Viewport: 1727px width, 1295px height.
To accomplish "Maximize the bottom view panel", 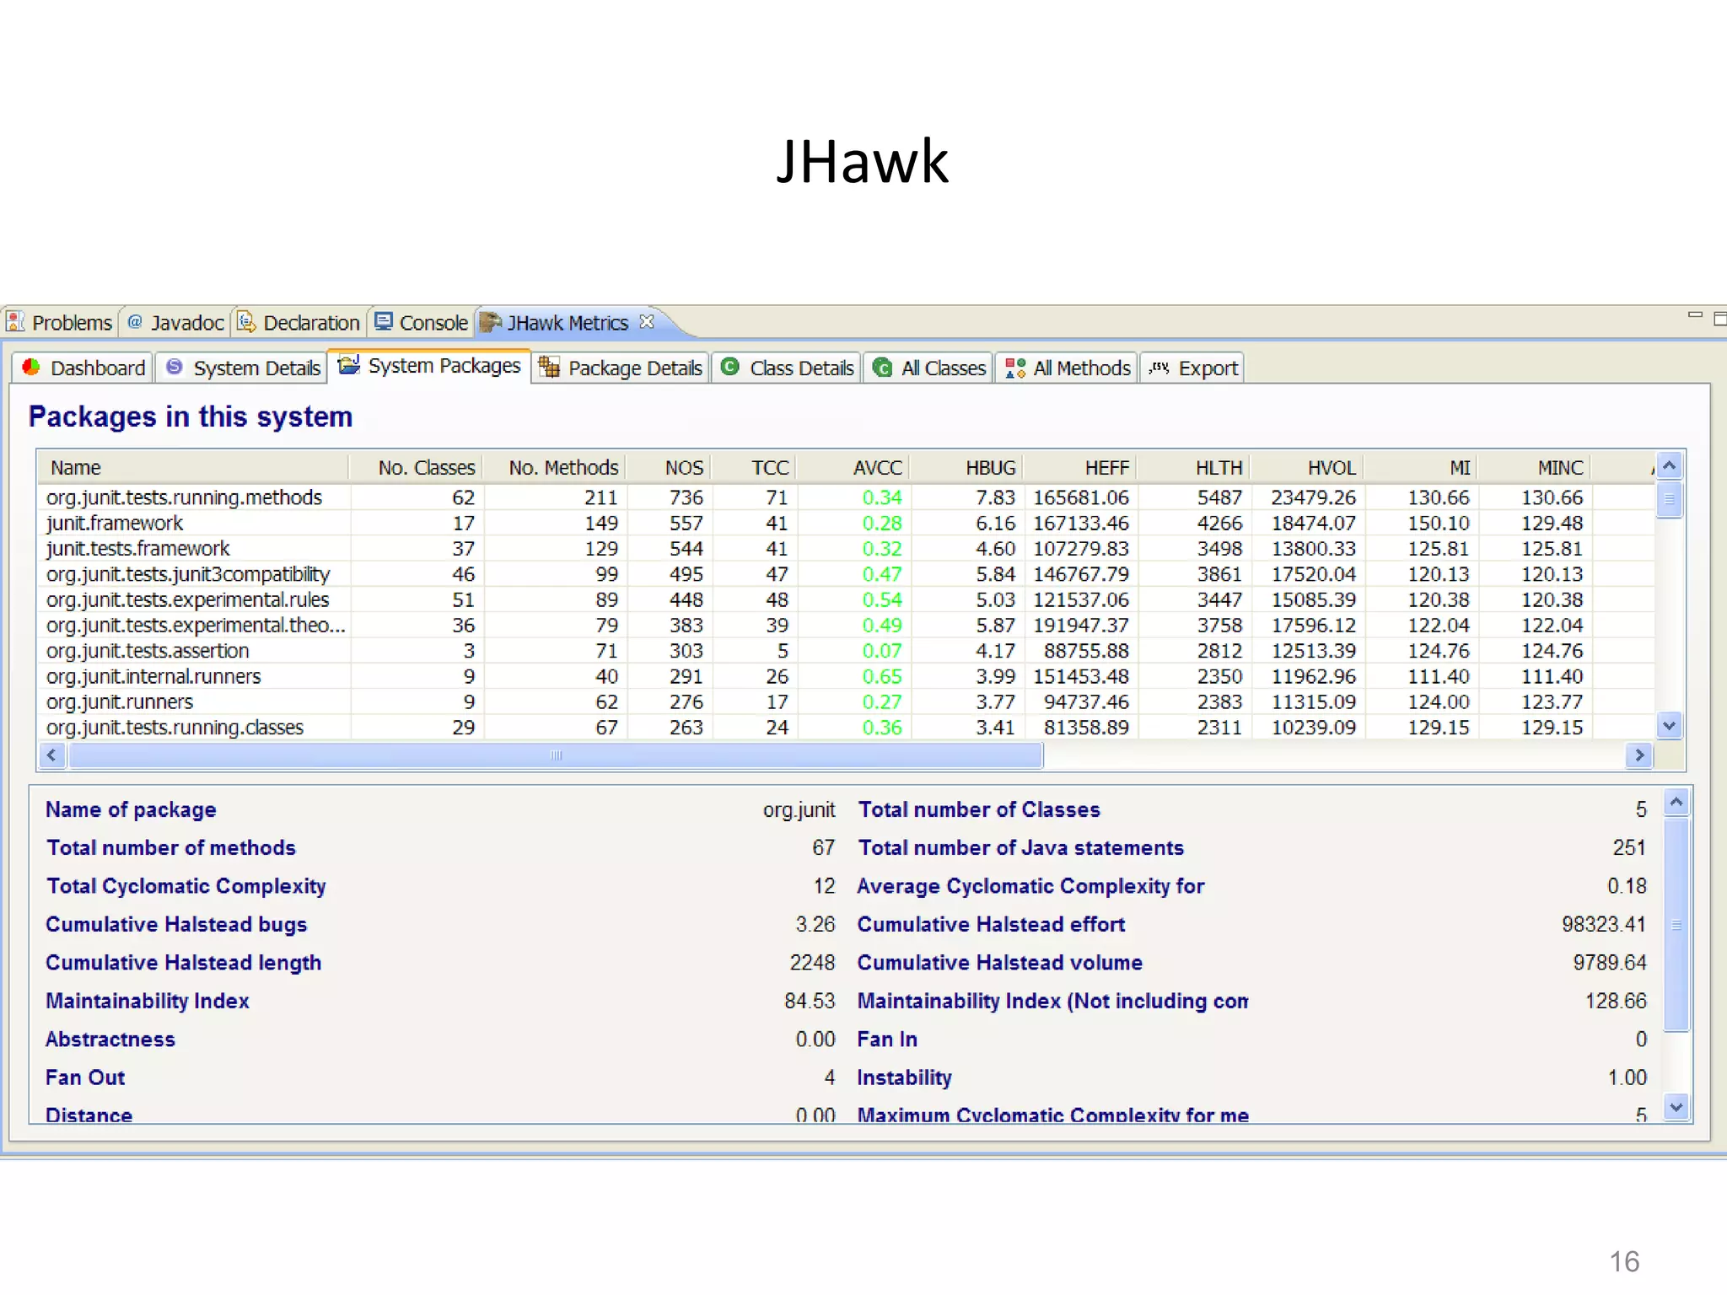I will coord(1720,318).
